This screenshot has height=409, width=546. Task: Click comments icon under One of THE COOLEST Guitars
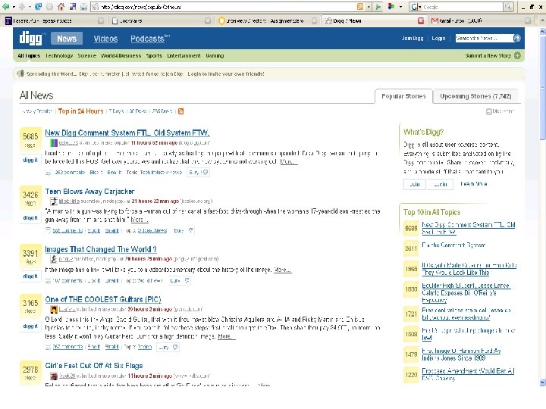point(48,347)
